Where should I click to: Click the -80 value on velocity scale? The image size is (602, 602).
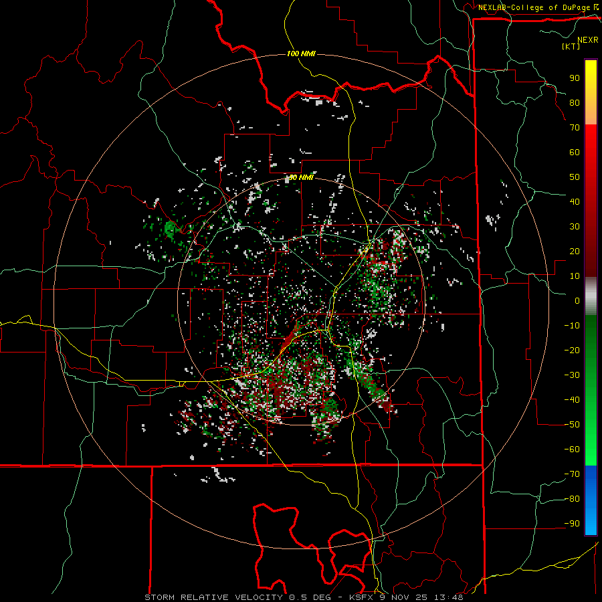(x=572, y=499)
